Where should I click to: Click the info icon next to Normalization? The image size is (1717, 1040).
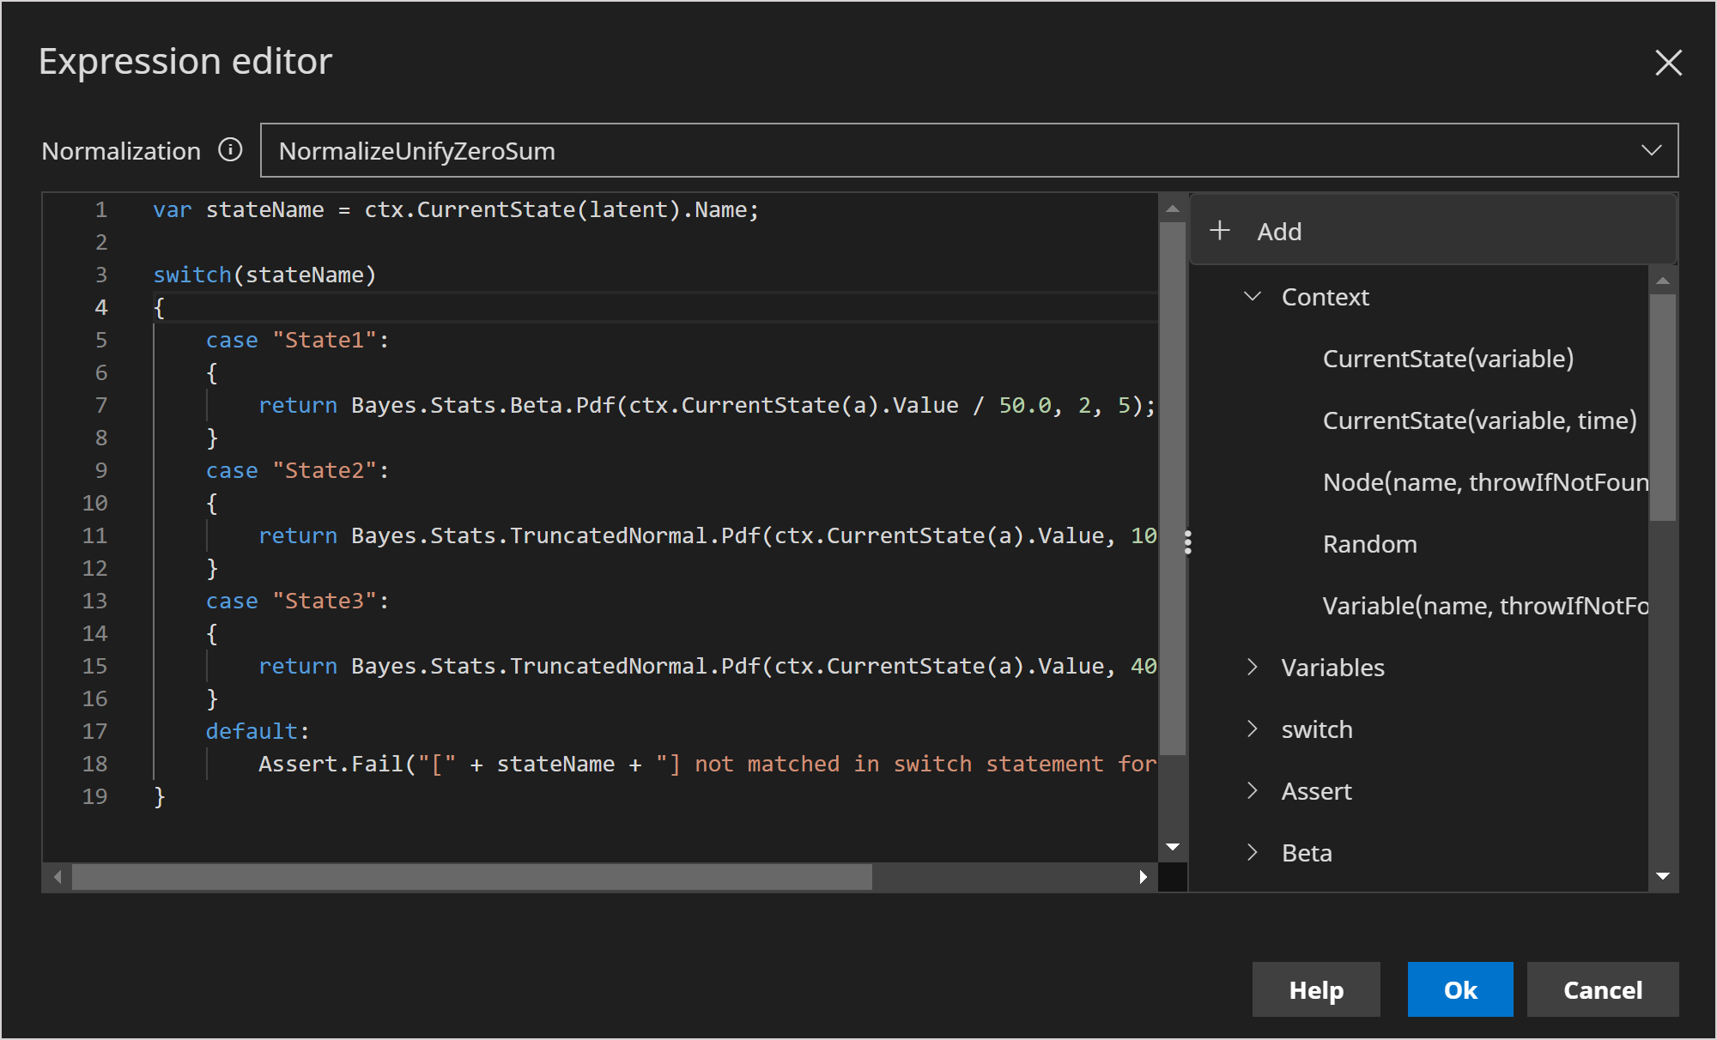pyautogui.click(x=230, y=149)
